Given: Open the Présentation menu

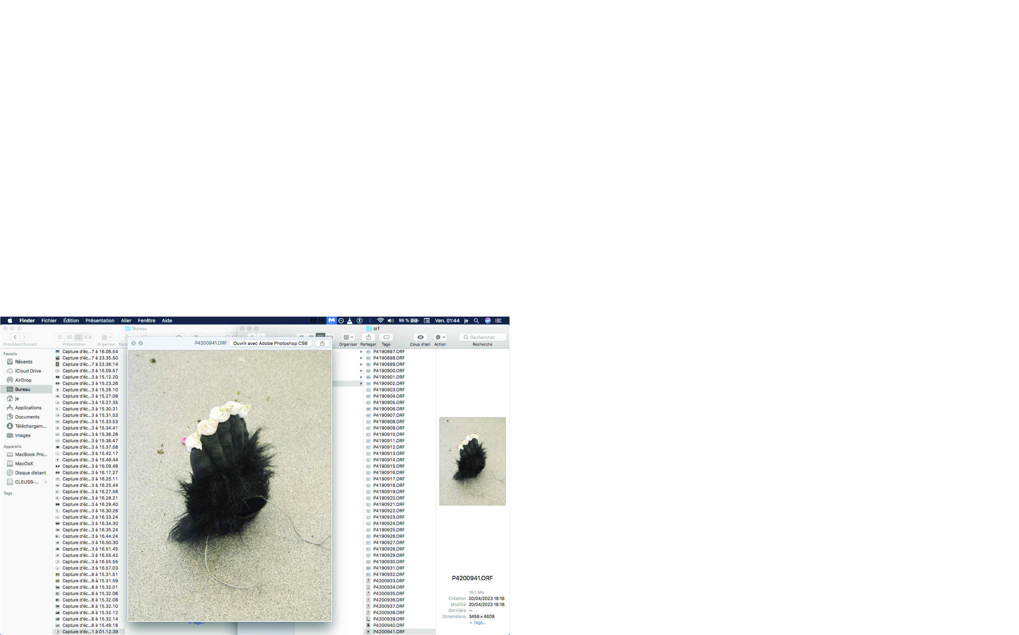Looking at the screenshot, I should [x=99, y=320].
